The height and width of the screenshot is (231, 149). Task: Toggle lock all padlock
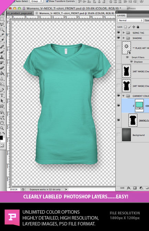point(138,27)
